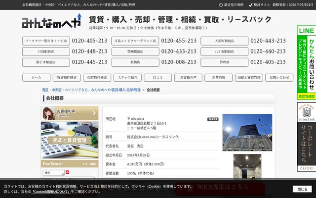Image resolution: width=316 pixels, height=198 pixels.
Task: Select the 会社概要 page heading
Action: pyautogui.click(x=55, y=98)
